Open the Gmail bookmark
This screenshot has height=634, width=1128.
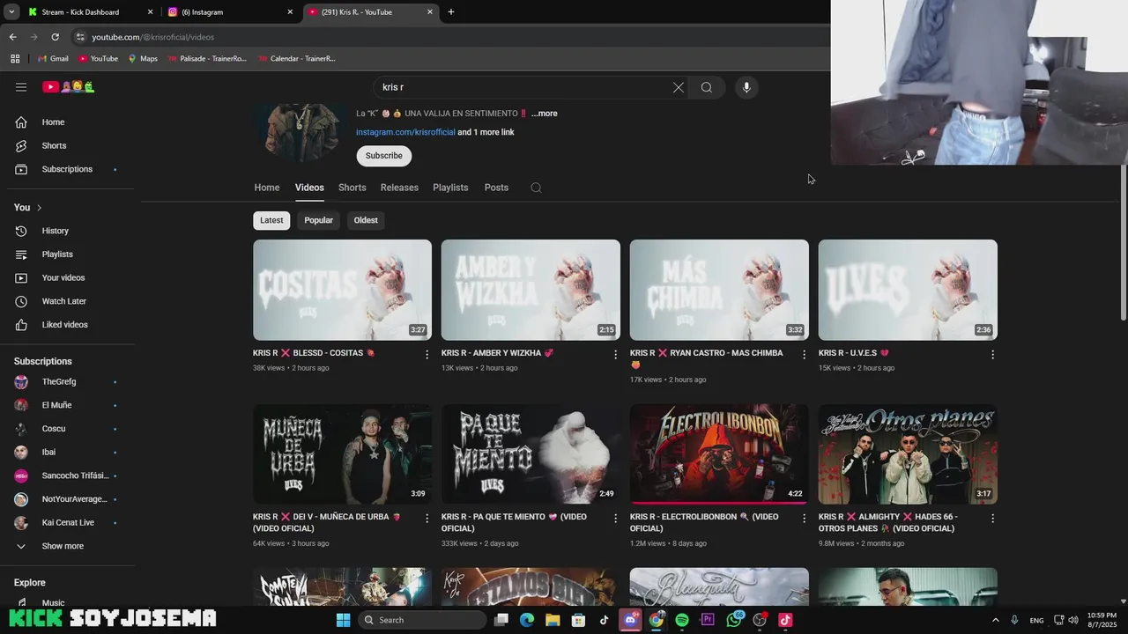point(53,59)
